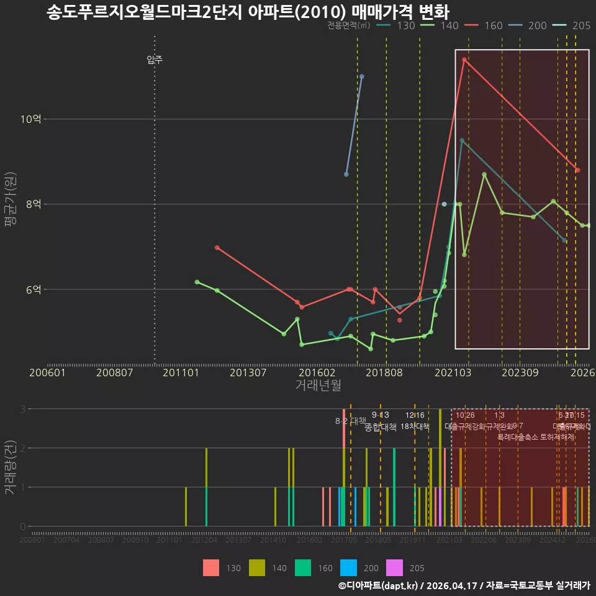Click the 거래년월 axis title

[318, 385]
